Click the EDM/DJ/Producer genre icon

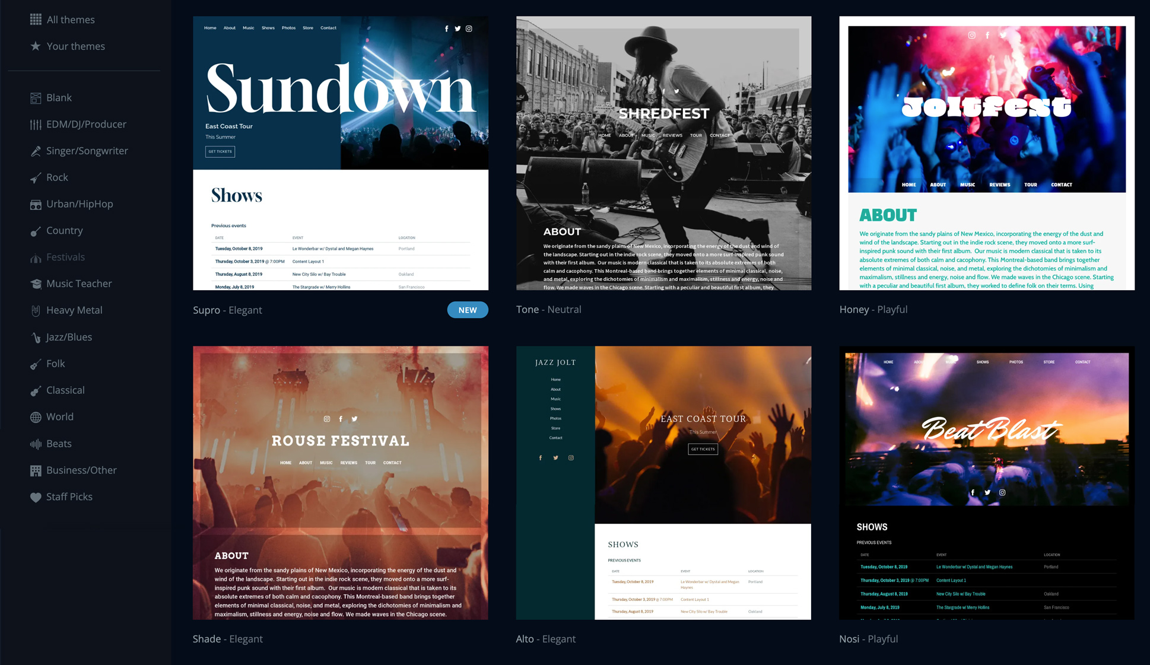[36, 123]
